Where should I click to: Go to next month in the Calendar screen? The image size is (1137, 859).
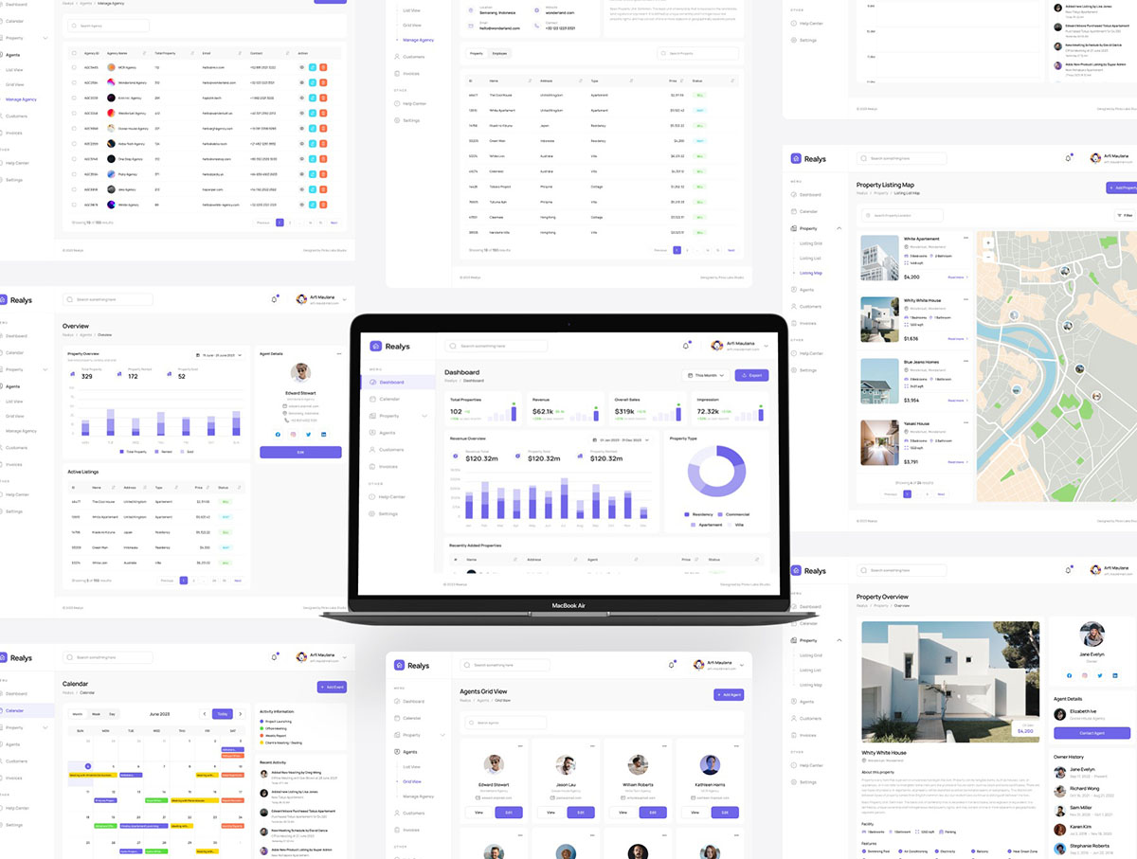241,713
